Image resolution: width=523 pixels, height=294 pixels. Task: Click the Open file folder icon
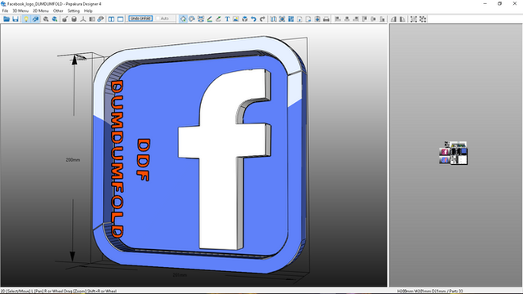[7, 19]
